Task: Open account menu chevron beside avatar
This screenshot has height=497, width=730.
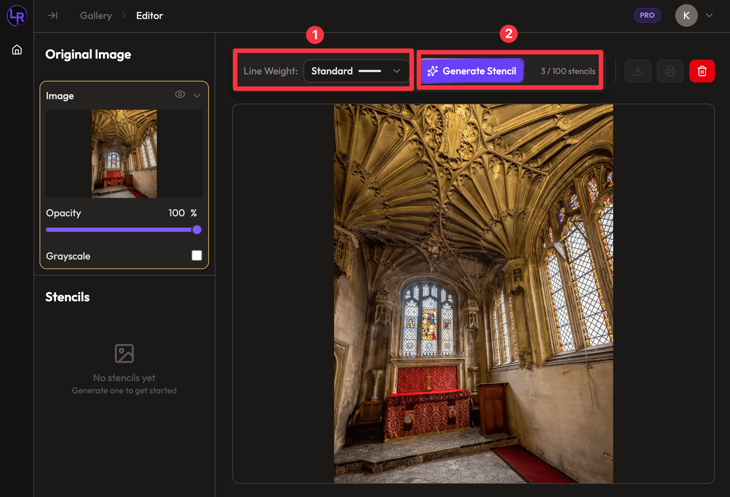Action: click(x=709, y=15)
